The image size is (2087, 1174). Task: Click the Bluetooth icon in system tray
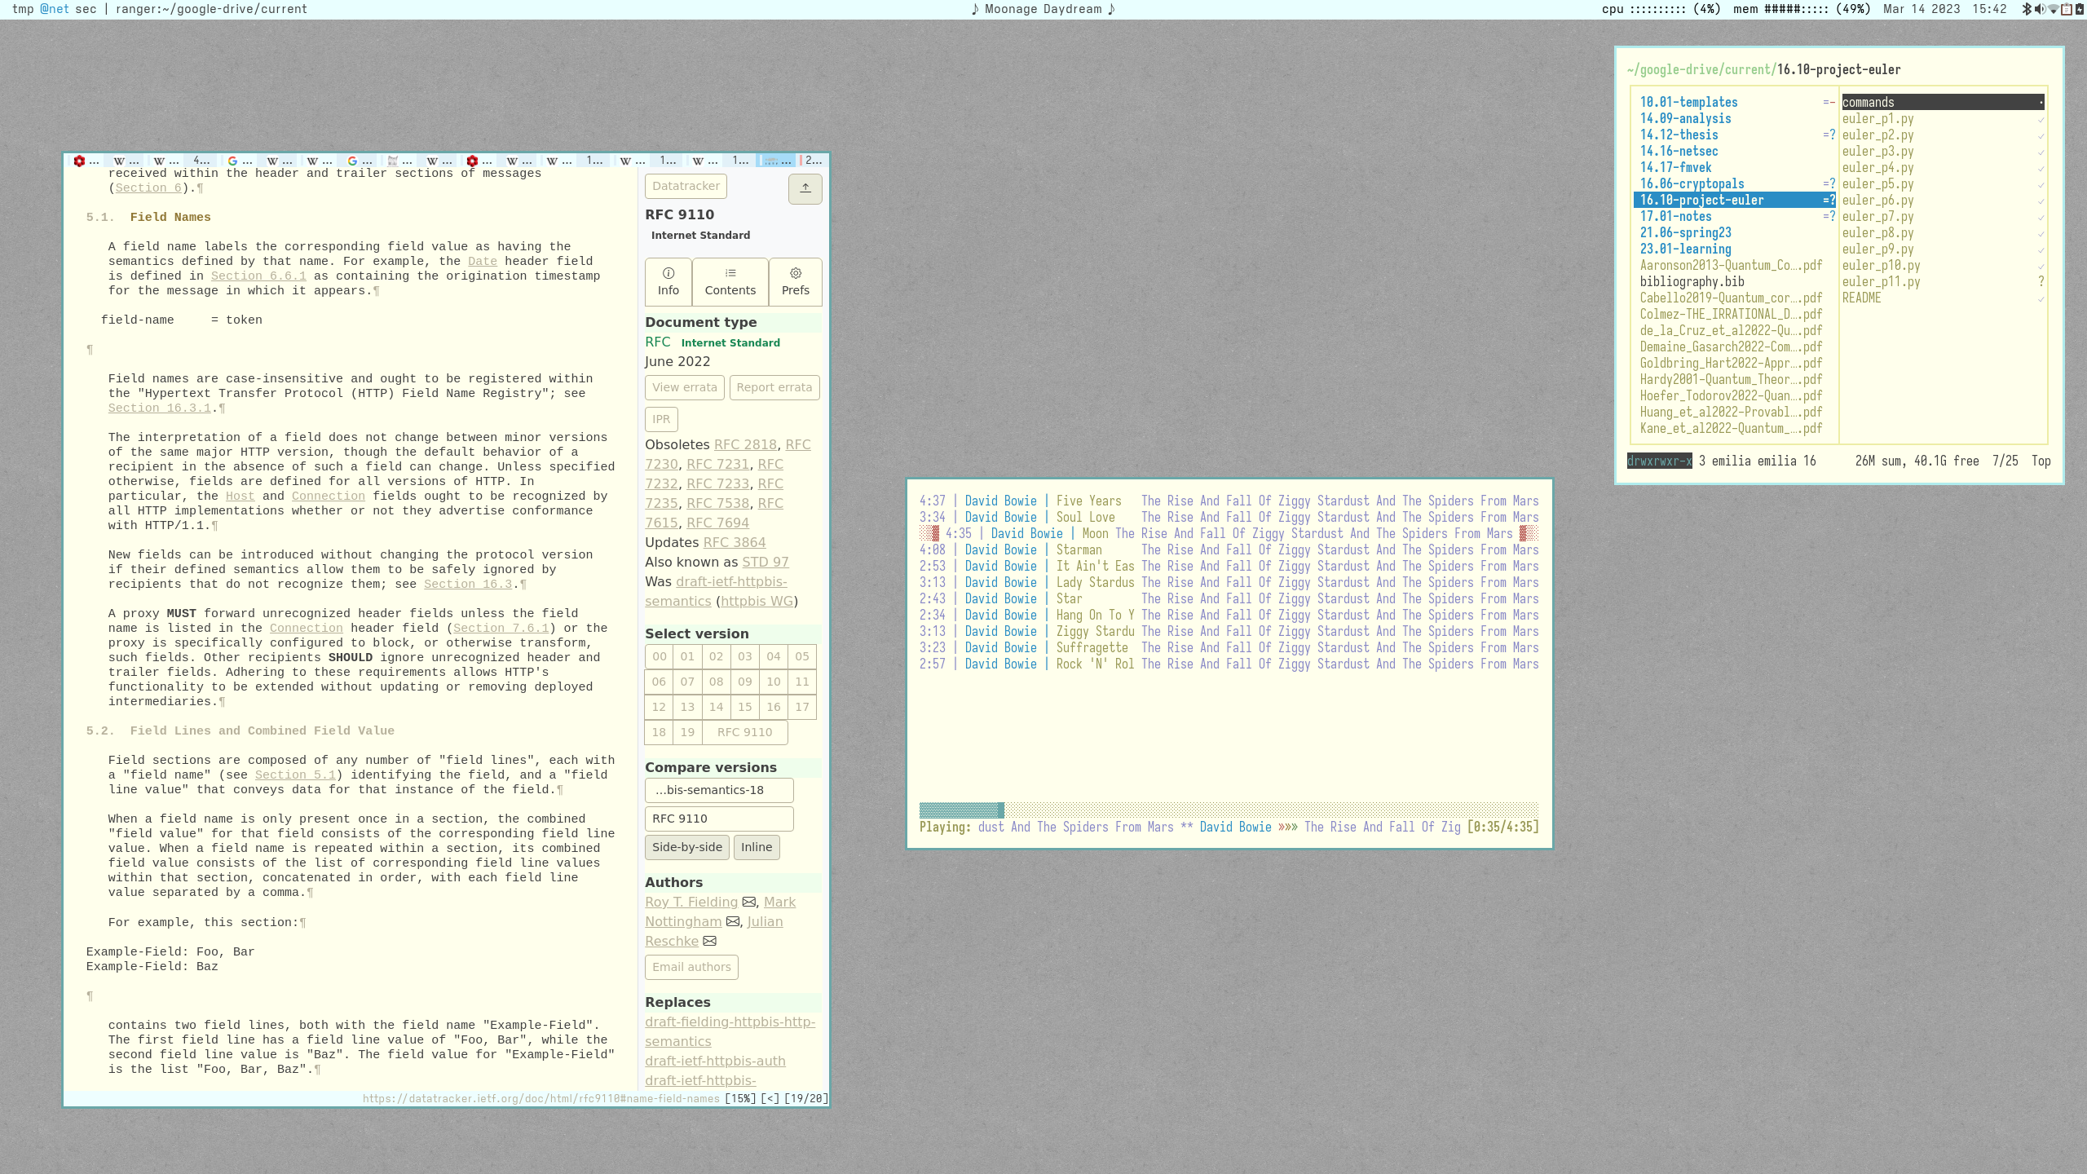click(x=2027, y=9)
